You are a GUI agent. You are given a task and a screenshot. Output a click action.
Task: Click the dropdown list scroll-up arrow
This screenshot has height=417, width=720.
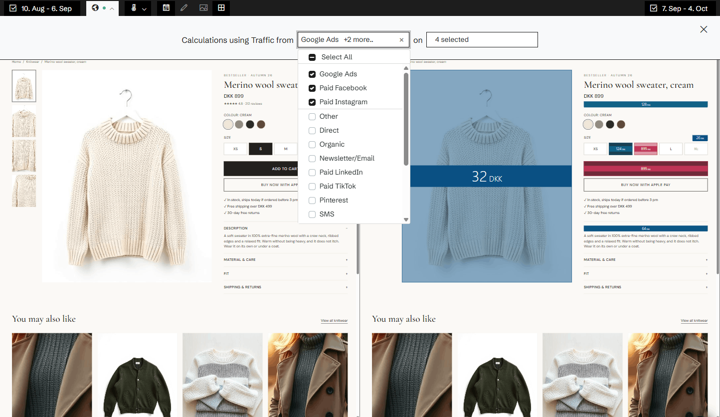click(406, 68)
